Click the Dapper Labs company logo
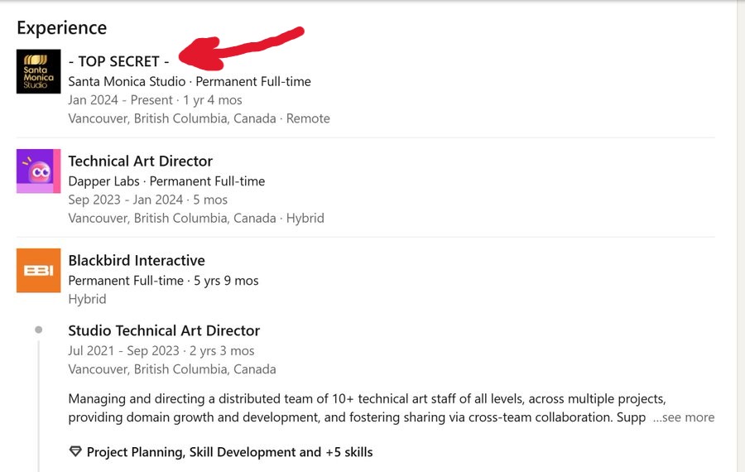The width and height of the screenshot is (745, 472). click(x=38, y=171)
